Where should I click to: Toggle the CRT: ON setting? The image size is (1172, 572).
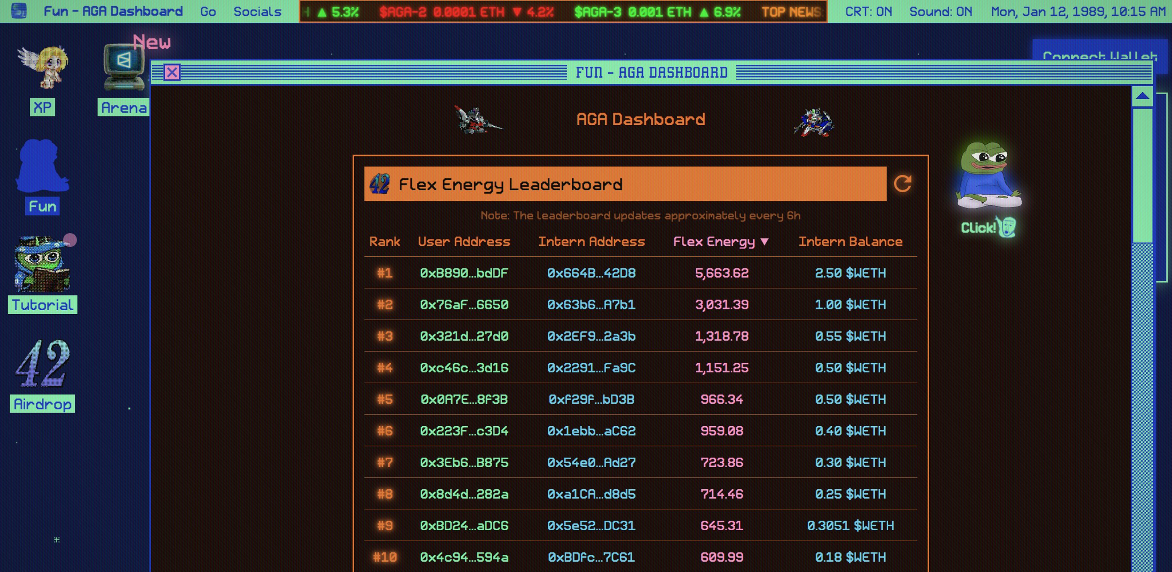point(868,11)
